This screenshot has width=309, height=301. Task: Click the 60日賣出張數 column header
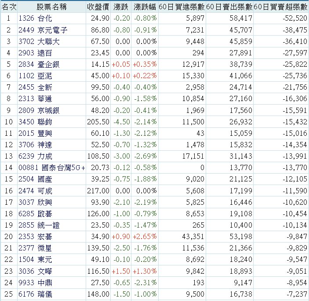pos(229,7)
